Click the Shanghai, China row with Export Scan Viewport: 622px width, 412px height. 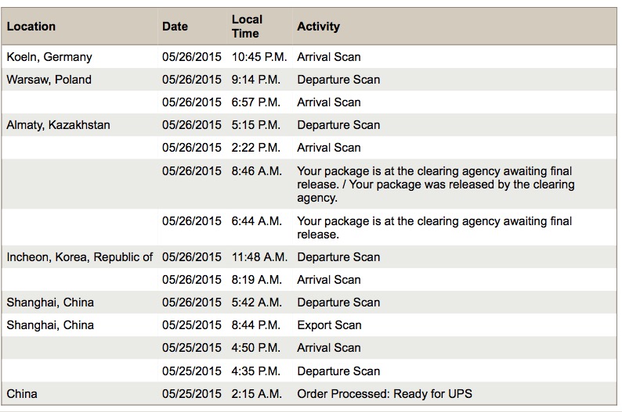click(x=309, y=325)
